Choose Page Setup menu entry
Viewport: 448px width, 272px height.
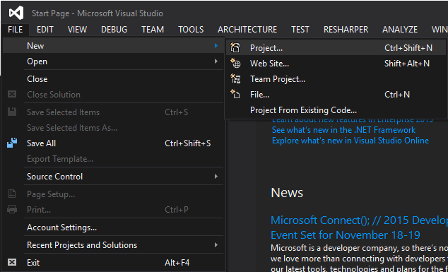[x=114, y=194]
